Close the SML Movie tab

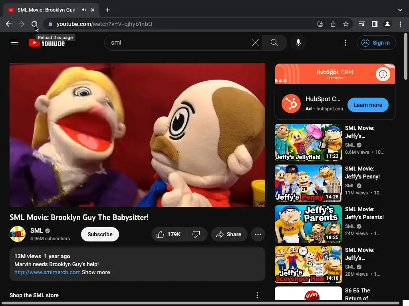tap(93, 10)
